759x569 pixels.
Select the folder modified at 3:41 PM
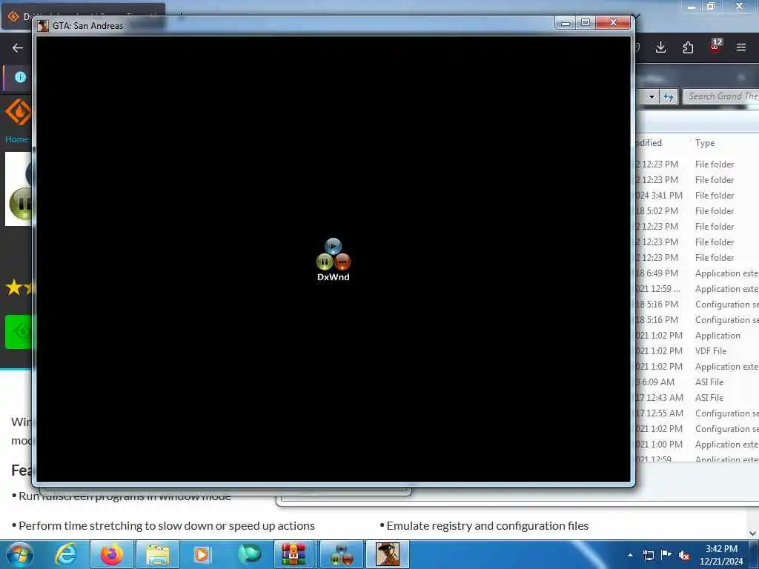tap(697, 196)
